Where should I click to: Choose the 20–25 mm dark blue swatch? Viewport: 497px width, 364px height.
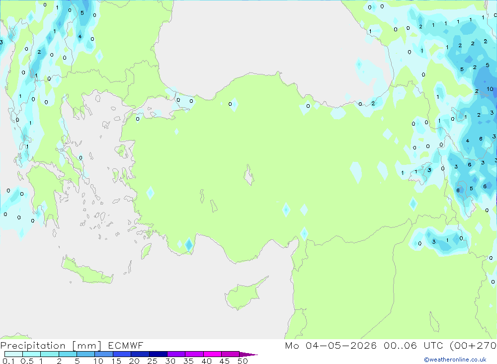point(140,354)
